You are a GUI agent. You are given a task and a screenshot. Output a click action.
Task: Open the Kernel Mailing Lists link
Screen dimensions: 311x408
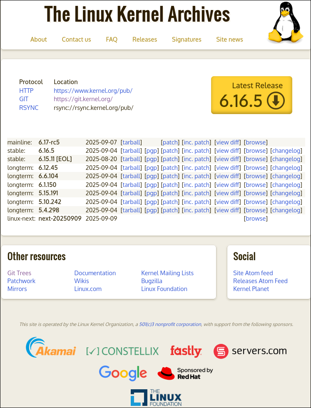[167, 273]
